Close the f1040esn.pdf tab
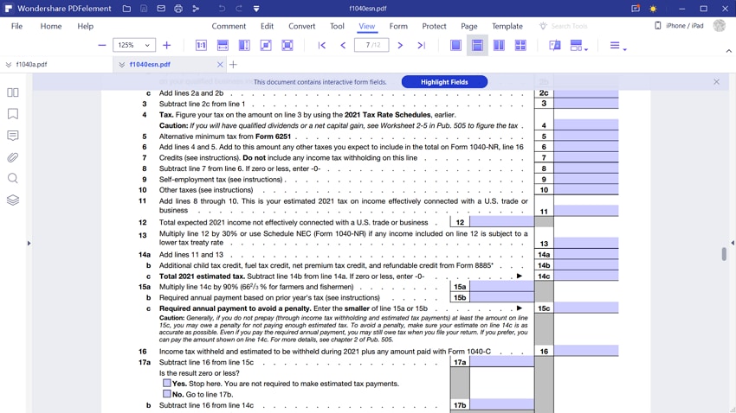Screen dimensions: 736x413 coord(220,65)
